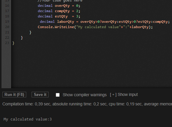Click the value 3 on line 18

pos(77,16)
